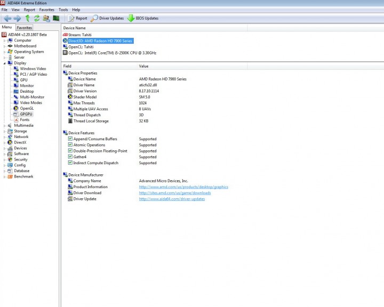Expand the Devices tree node
The width and height of the screenshot is (384, 307).
[x=4, y=148]
